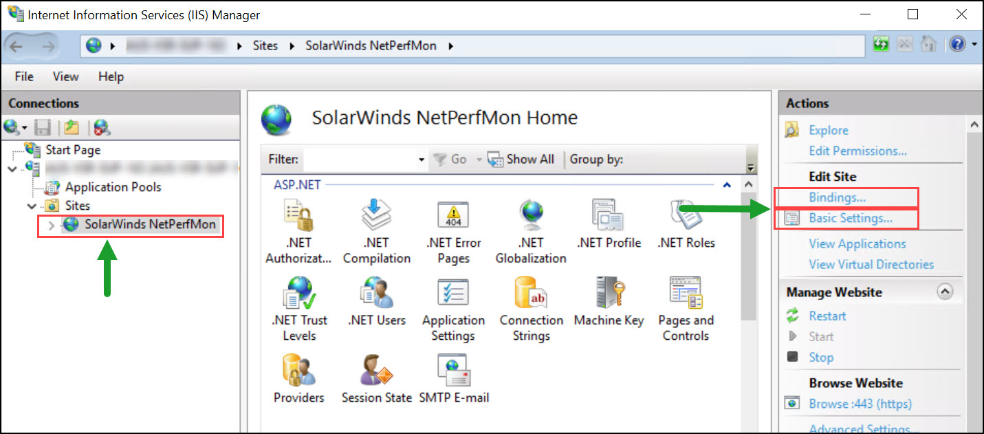This screenshot has width=984, height=434.
Task: Open the Help menu
Action: (111, 76)
